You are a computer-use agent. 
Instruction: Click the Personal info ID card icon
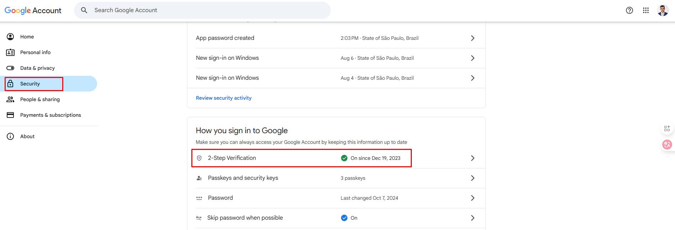coord(10,52)
